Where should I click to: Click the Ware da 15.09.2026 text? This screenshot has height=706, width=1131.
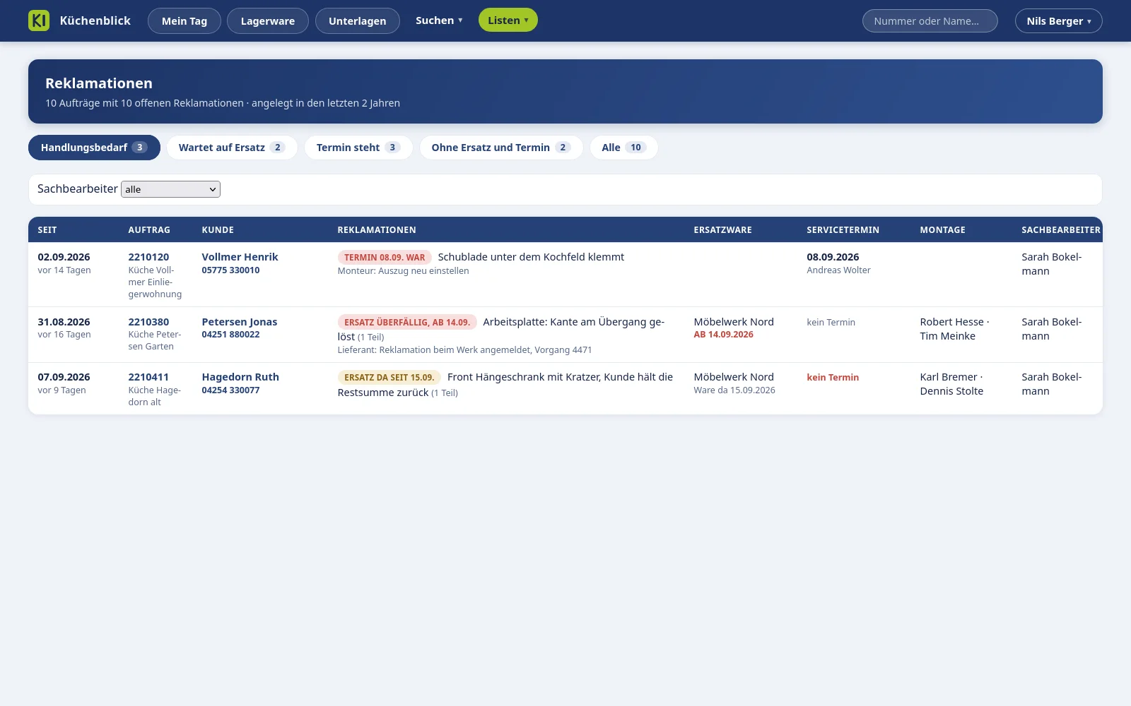pyautogui.click(x=734, y=390)
